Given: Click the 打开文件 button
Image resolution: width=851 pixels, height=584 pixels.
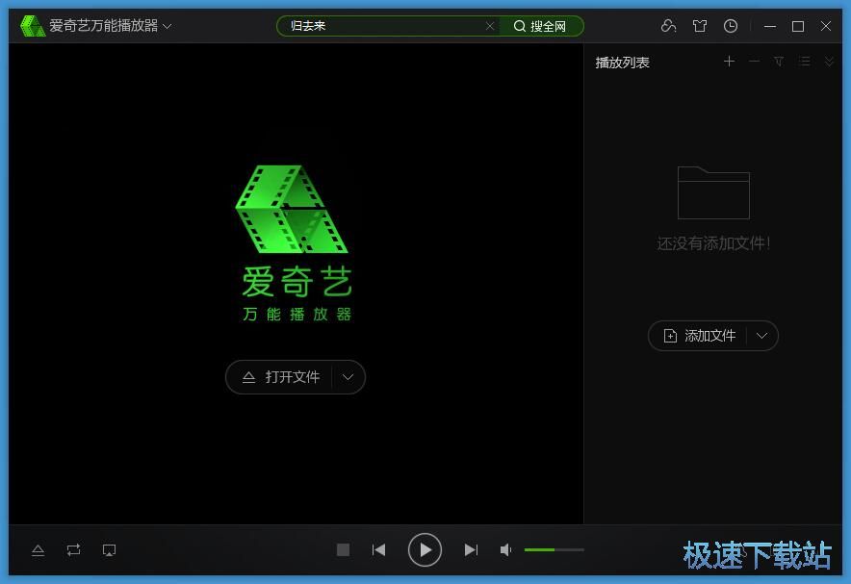Looking at the screenshot, I should pyautogui.click(x=279, y=377).
